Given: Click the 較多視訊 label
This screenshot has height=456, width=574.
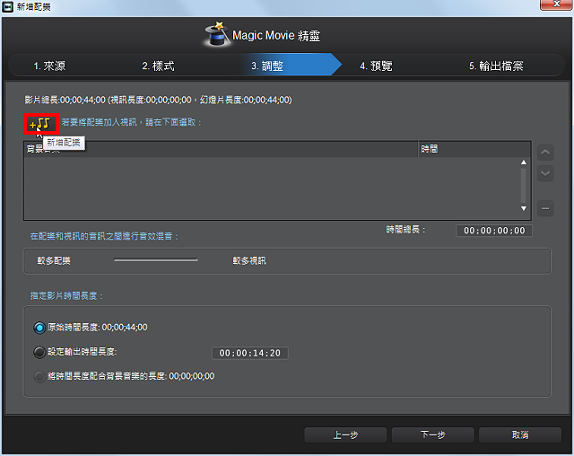Looking at the screenshot, I should pos(249,261).
